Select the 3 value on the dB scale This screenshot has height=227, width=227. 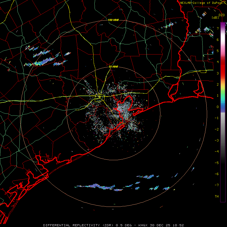[218, 73]
